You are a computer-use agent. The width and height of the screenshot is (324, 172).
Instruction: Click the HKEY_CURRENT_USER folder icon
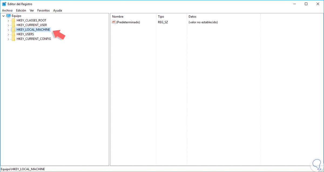pyautogui.click(x=13, y=25)
